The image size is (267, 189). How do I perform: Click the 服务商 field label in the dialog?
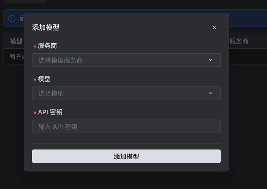tap(47, 46)
